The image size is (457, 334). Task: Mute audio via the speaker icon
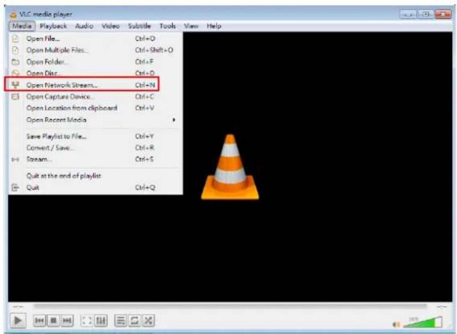(x=396, y=324)
